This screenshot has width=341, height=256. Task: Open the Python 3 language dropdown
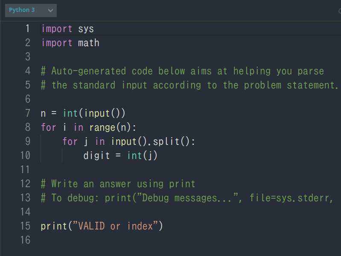pos(31,10)
